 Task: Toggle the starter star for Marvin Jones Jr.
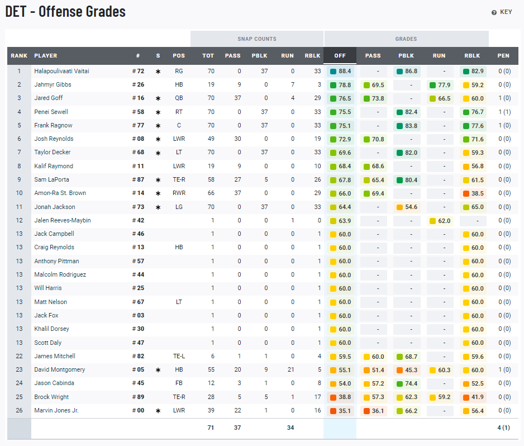(x=158, y=410)
